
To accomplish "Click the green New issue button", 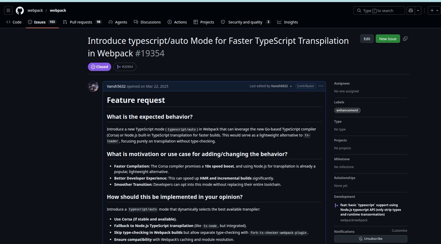I will coord(388,39).
